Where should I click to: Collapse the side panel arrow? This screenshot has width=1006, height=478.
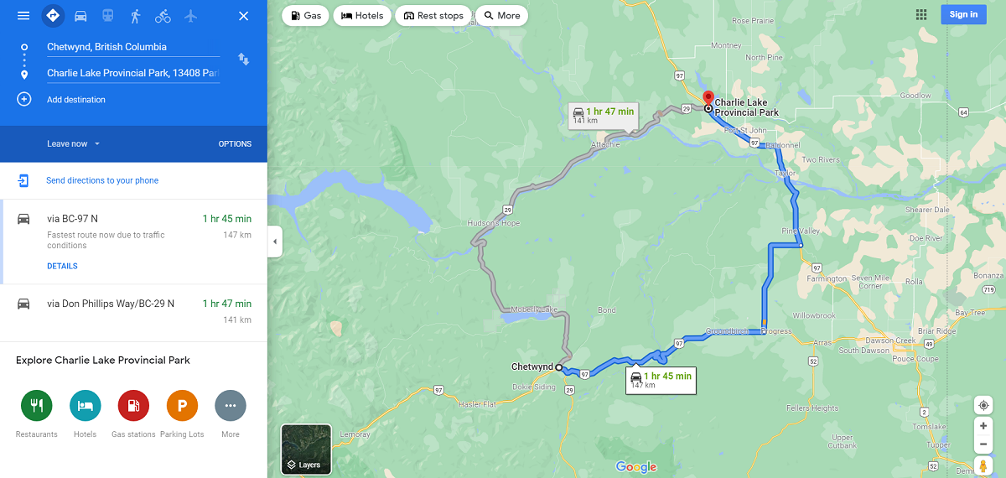tap(275, 242)
